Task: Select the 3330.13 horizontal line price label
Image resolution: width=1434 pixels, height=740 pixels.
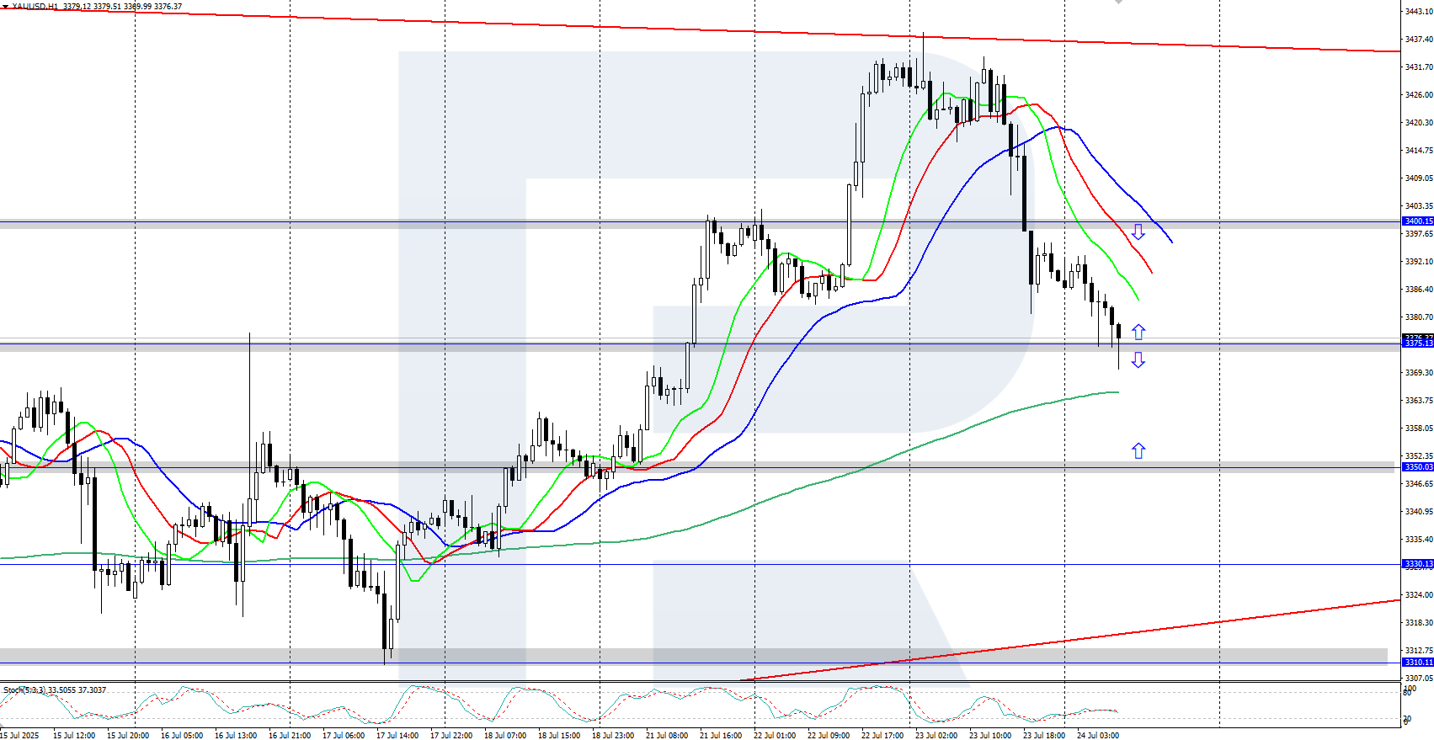Action: click(1417, 564)
